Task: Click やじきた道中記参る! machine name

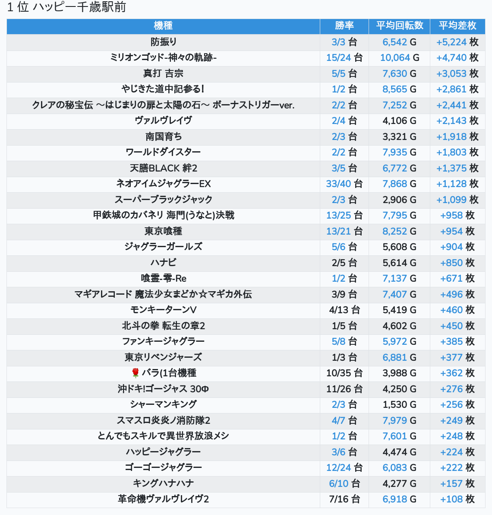Action: click(x=163, y=89)
